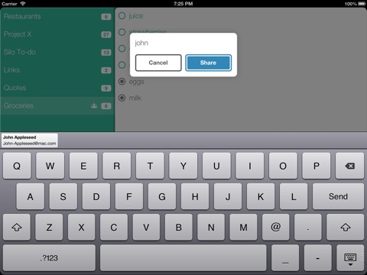
Task: Uncheck the milk item circle
Action: tap(122, 98)
